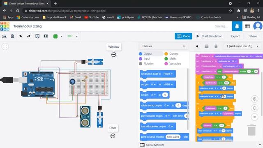Click the code workspace trash can
263x148 pixels.
(x=252, y=130)
